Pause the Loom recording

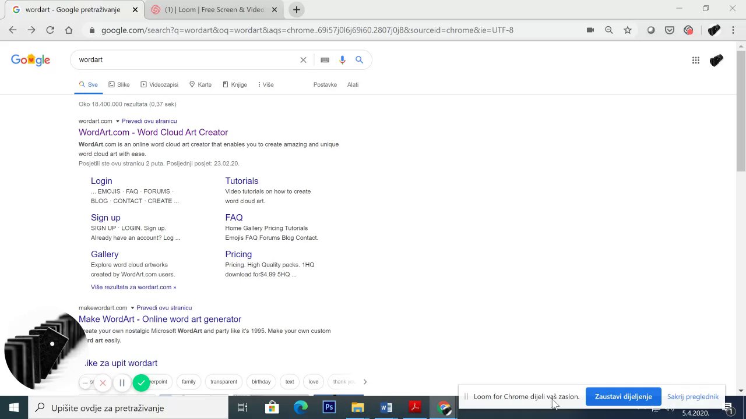[122, 383]
